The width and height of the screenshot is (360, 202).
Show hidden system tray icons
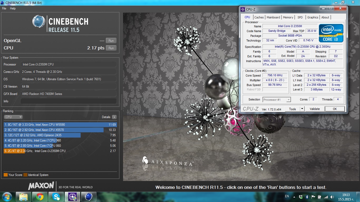[x=294, y=197]
